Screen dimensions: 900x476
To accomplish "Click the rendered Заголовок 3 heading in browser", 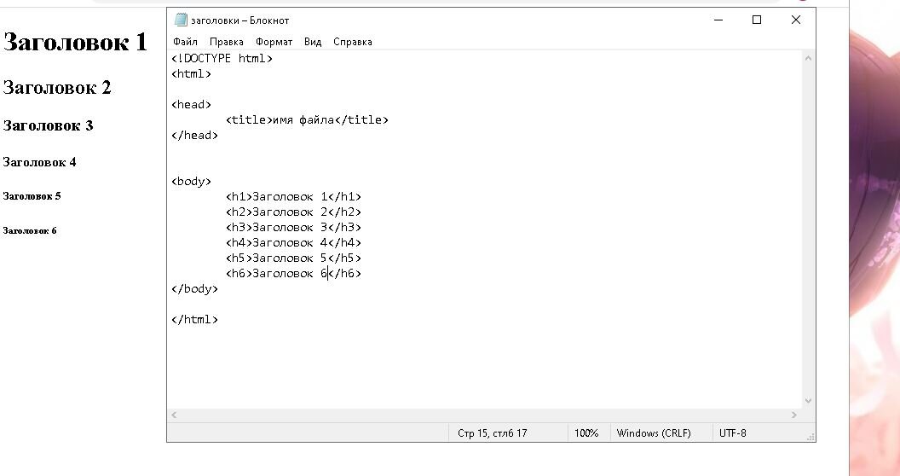I will click(x=48, y=125).
